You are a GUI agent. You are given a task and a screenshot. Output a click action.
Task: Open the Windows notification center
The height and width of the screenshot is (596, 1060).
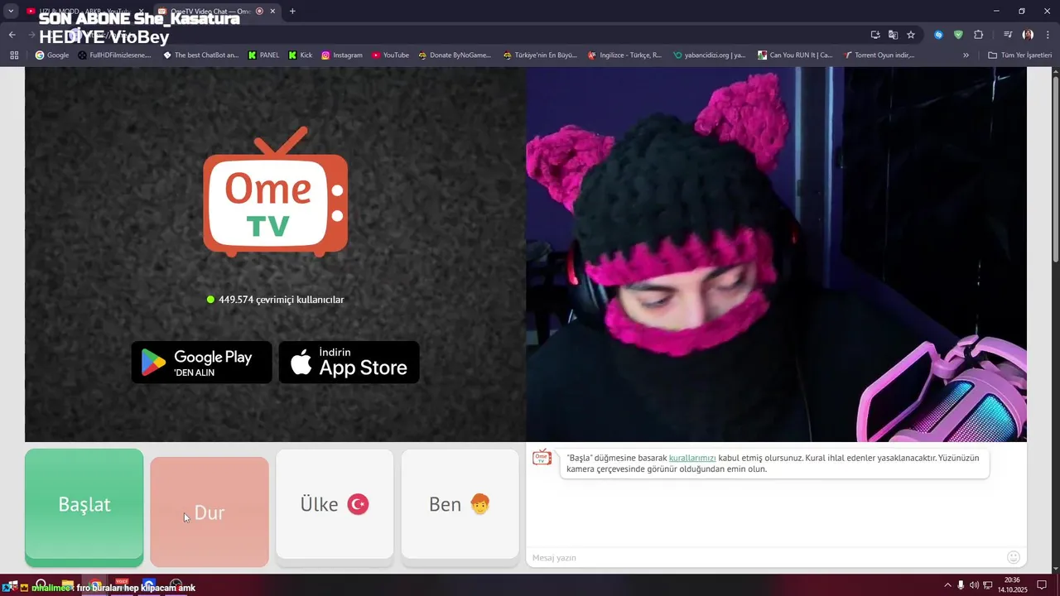pos(1043,585)
